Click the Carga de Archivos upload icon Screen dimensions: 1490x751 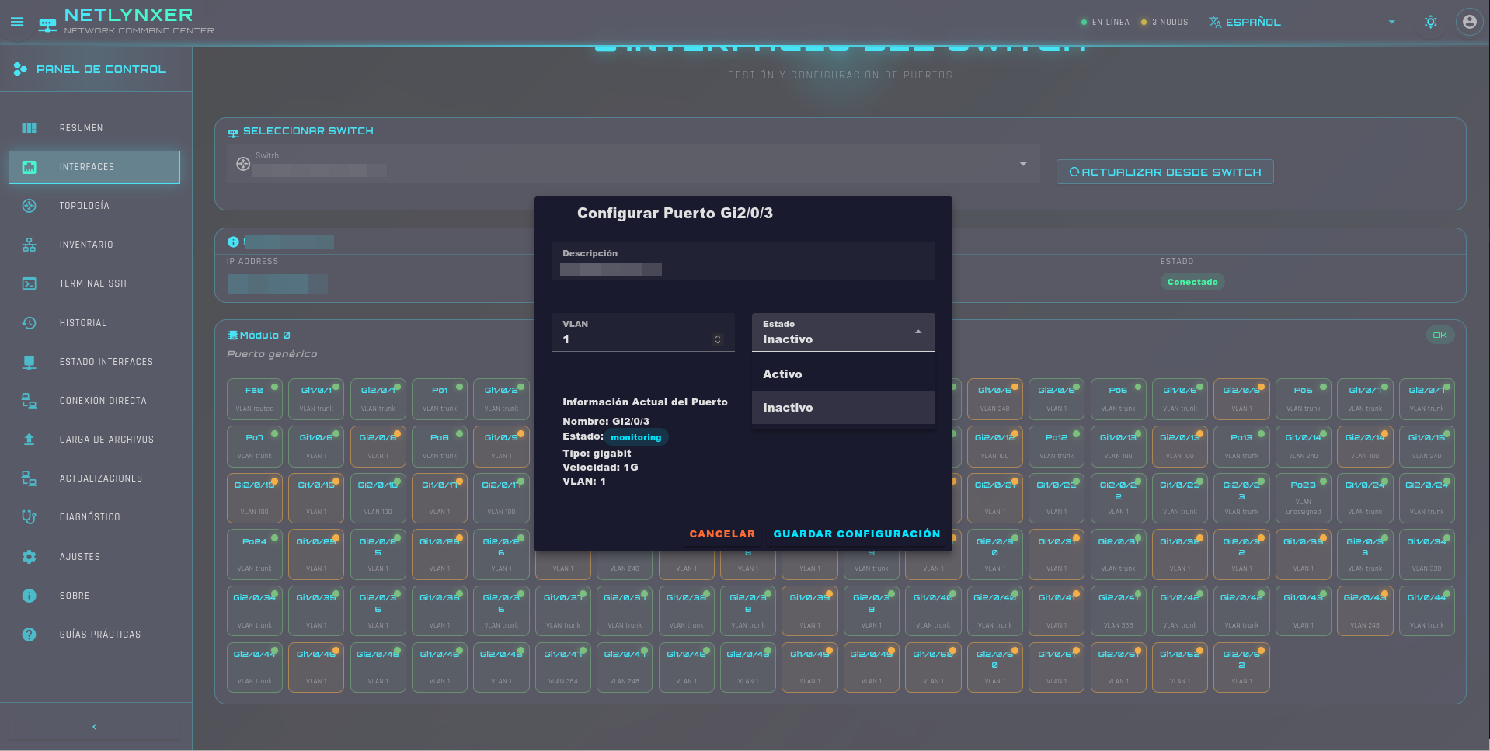pyautogui.click(x=30, y=440)
